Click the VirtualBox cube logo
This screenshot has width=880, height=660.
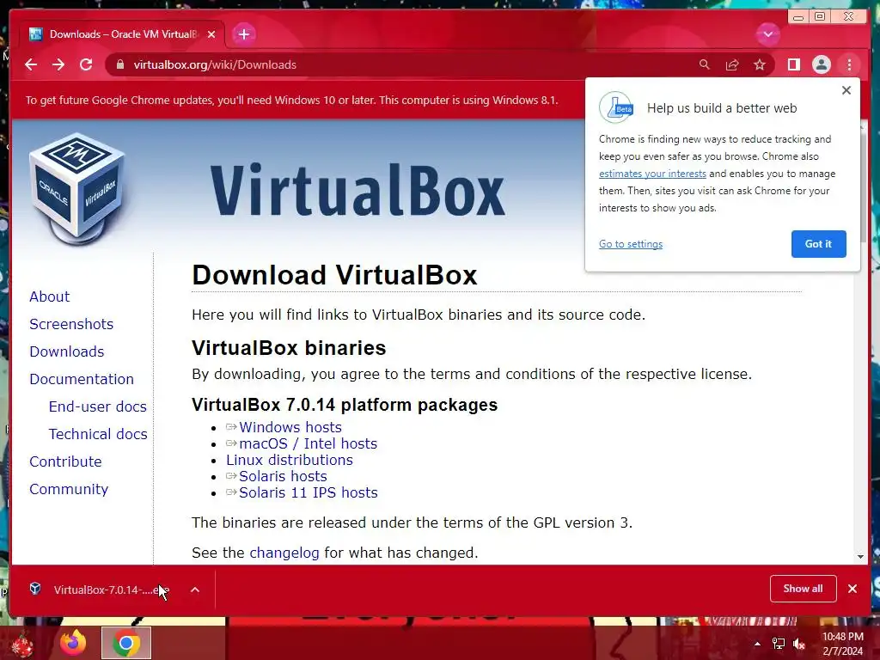click(x=76, y=188)
